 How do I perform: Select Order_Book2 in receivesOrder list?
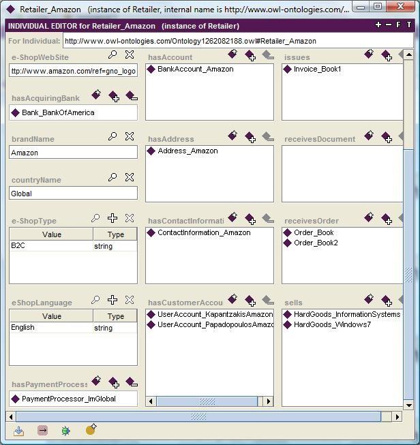311,243
